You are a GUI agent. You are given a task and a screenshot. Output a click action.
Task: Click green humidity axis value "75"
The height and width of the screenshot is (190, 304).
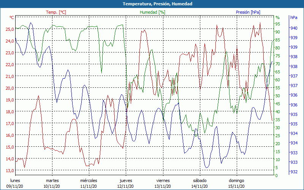tap(278, 56)
